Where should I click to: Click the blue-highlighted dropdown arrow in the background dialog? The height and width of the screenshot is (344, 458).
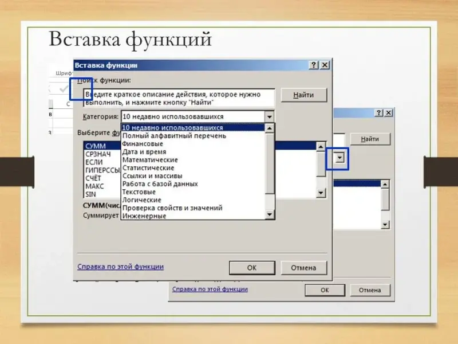pyautogui.click(x=341, y=158)
